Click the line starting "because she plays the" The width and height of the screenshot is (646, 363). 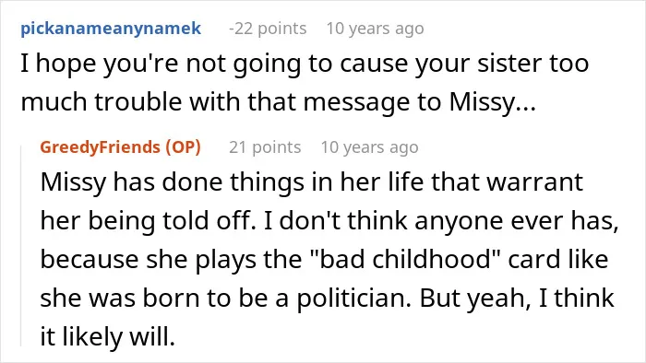(324, 260)
